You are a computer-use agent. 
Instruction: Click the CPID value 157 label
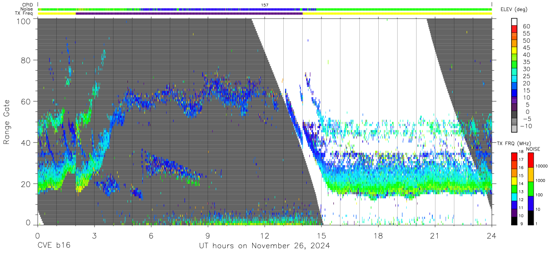click(265, 5)
